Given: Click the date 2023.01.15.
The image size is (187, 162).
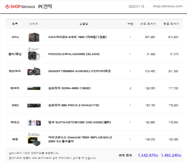Looking at the screenshot, I should (x=137, y=7).
